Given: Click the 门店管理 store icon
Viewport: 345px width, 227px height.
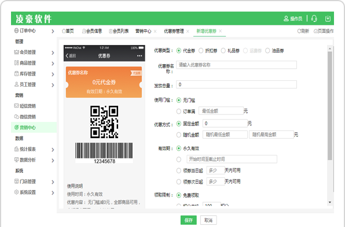Looking at the screenshot, I should [17, 181].
